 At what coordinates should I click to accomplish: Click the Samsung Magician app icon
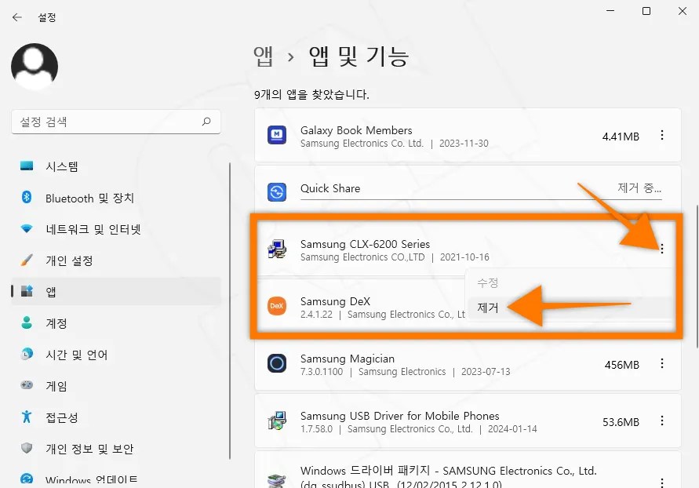point(278,363)
